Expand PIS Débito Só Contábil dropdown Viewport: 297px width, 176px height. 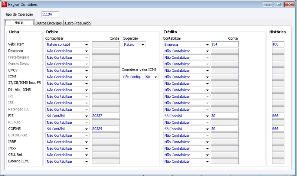pos(67,116)
